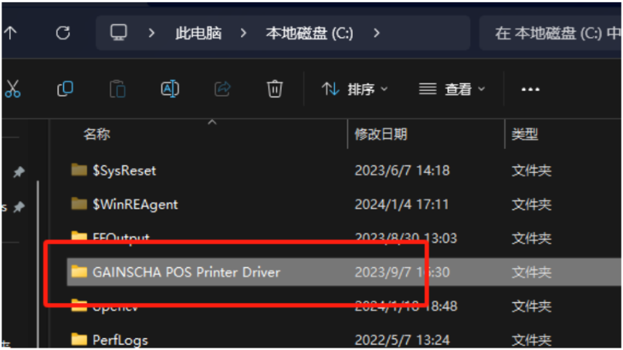This screenshot has height=350, width=623.
Task: Open the 查看 view dropdown
Action: click(452, 89)
